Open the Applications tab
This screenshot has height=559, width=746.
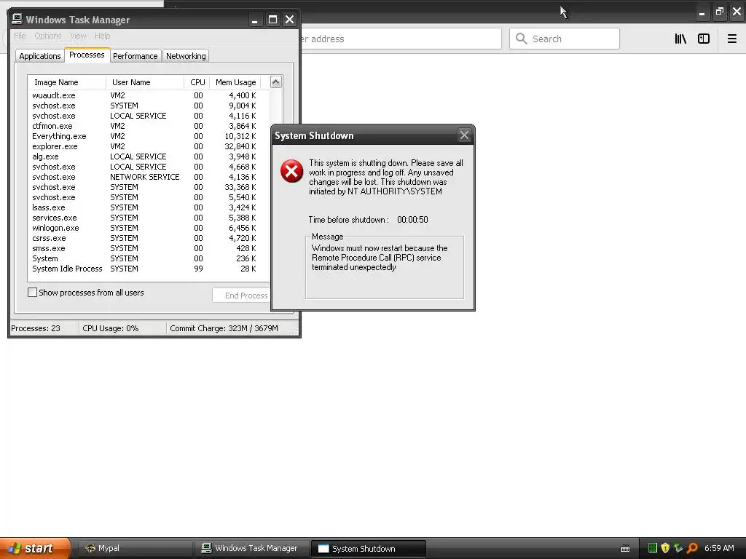point(40,55)
